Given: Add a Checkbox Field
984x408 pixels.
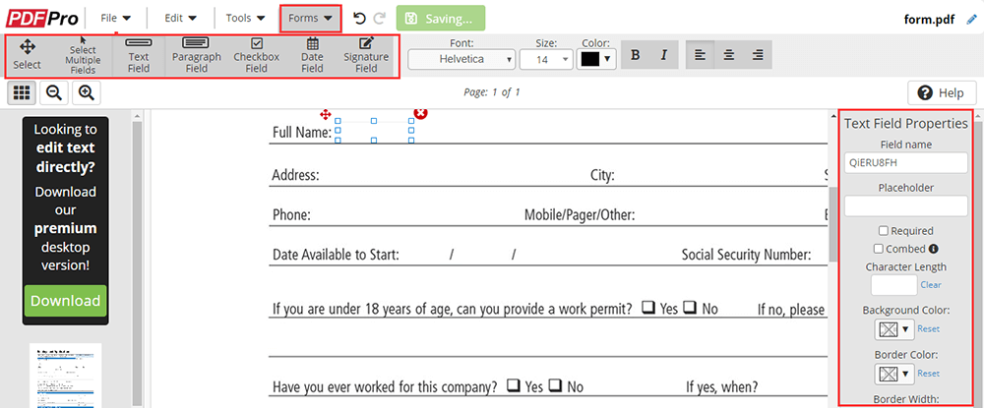Looking at the screenshot, I should (x=256, y=56).
